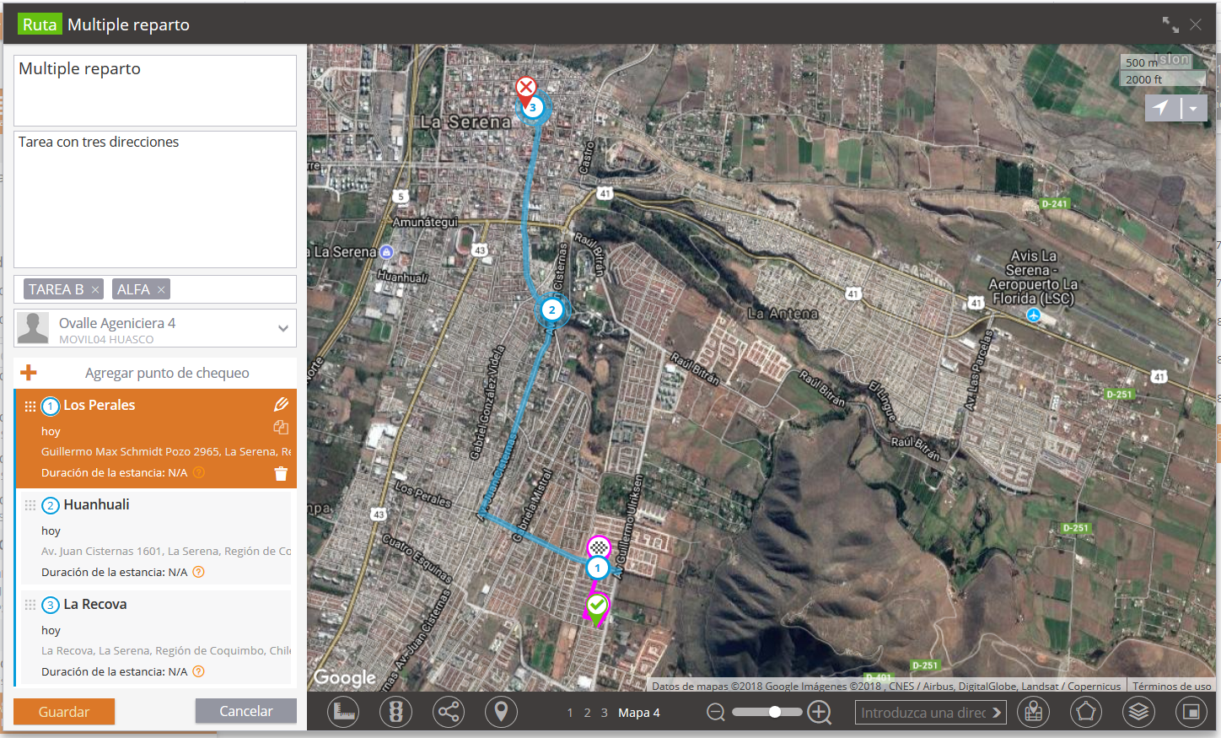Show help for La Recova stay duration
Screen dimensions: 1221x738
click(x=199, y=671)
